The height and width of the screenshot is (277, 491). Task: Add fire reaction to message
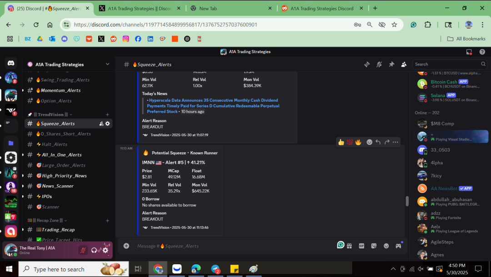click(x=358, y=142)
